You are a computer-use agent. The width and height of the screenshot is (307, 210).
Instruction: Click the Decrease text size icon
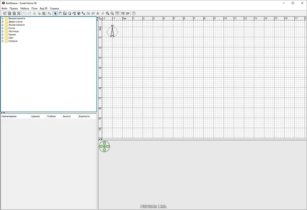[93, 13]
